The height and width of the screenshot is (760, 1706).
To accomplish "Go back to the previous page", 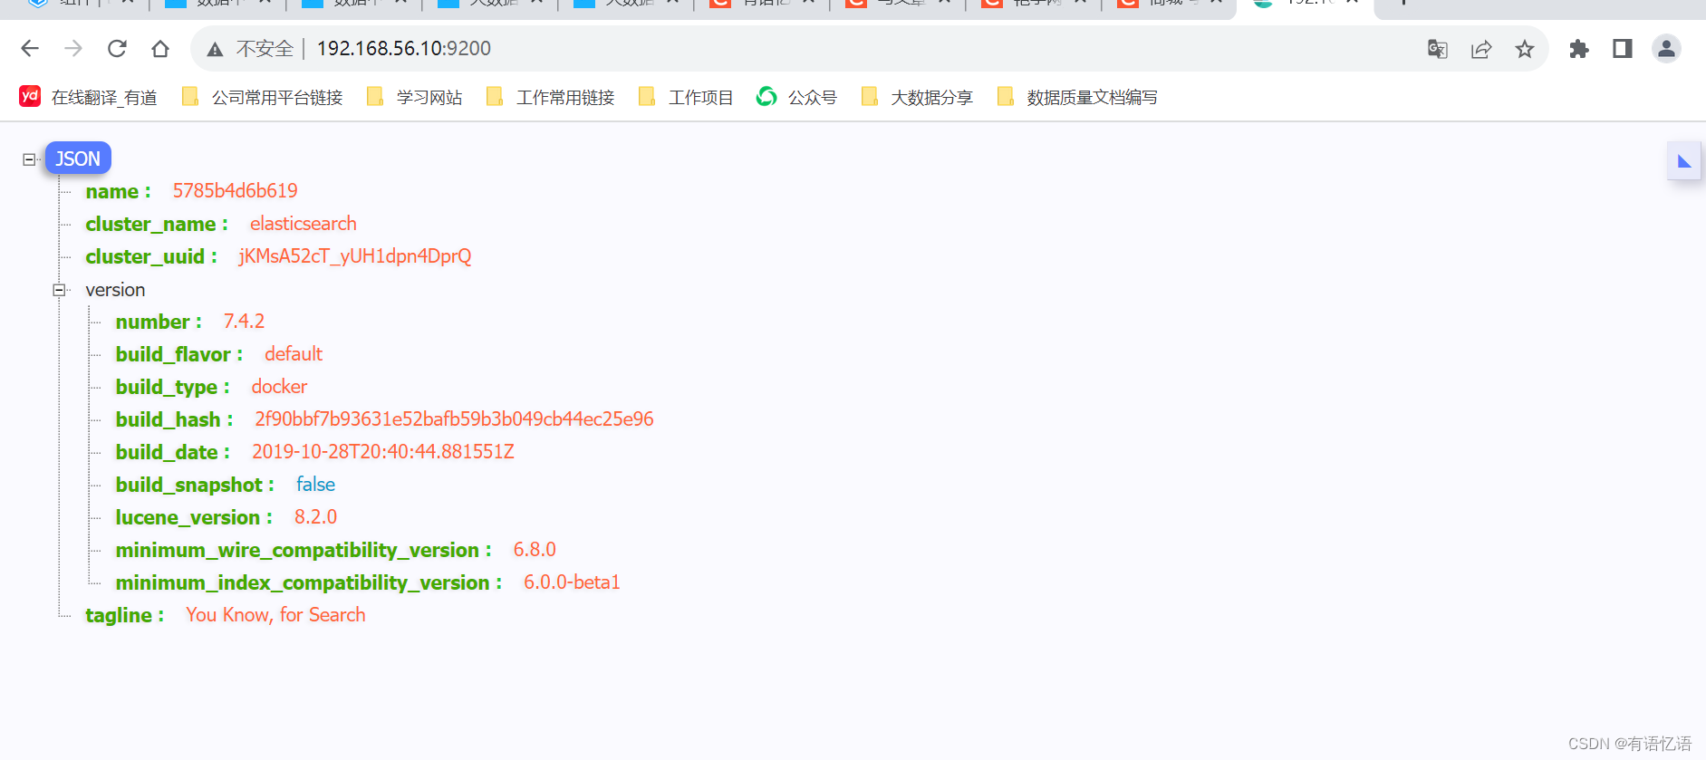I will click(x=30, y=48).
